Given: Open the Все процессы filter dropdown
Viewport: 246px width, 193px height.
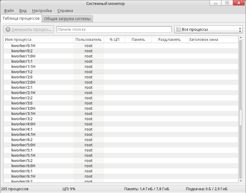Looking at the screenshot, I should coord(208,30).
